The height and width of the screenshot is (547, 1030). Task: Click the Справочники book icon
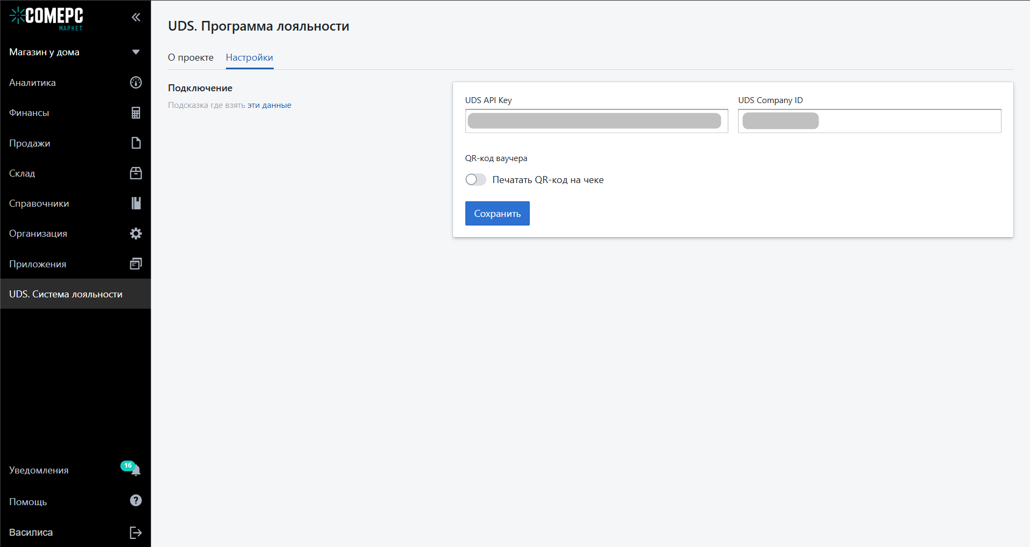[x=136, y=203]
